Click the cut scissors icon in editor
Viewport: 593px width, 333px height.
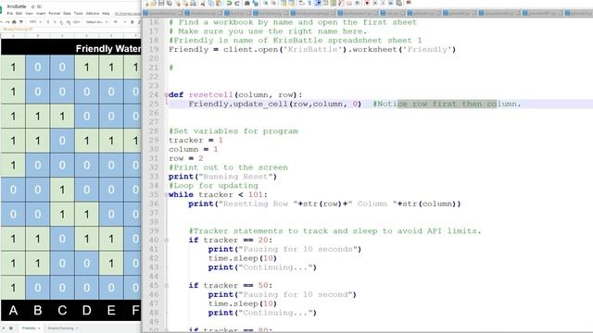203,4
